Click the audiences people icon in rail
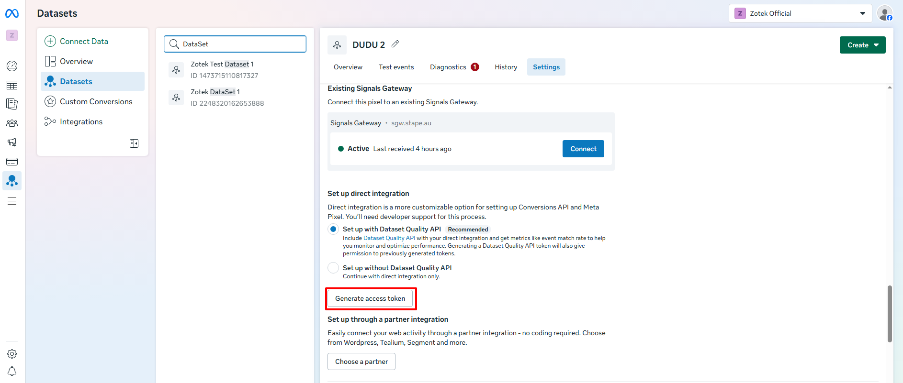 click(x=12, y=123)
